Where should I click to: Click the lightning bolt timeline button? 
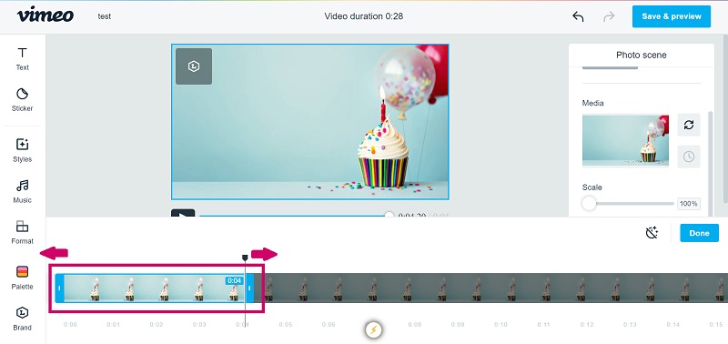point(373,330)
